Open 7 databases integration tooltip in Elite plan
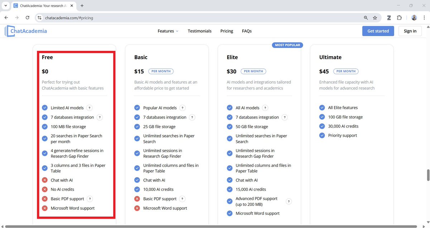Screen dimensions: 430x228 coord(285,117)
